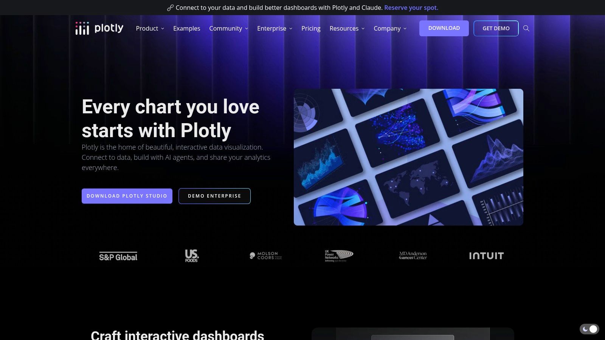Click the 'Craft interactive dashboards' heading
The image size is (605, 340).
[x=177, y=335]
